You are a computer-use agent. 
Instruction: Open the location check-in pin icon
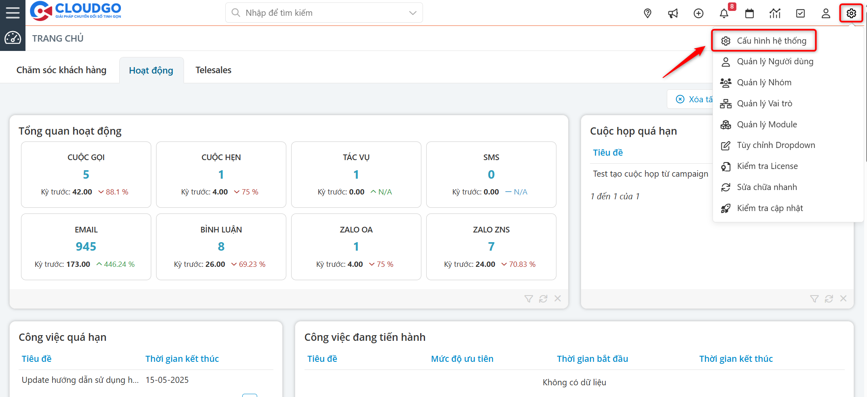coord(647,13)
